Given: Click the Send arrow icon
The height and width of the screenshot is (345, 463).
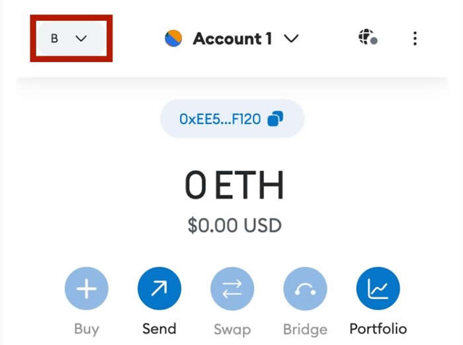Looking at the screenshot, I should 159,289.
